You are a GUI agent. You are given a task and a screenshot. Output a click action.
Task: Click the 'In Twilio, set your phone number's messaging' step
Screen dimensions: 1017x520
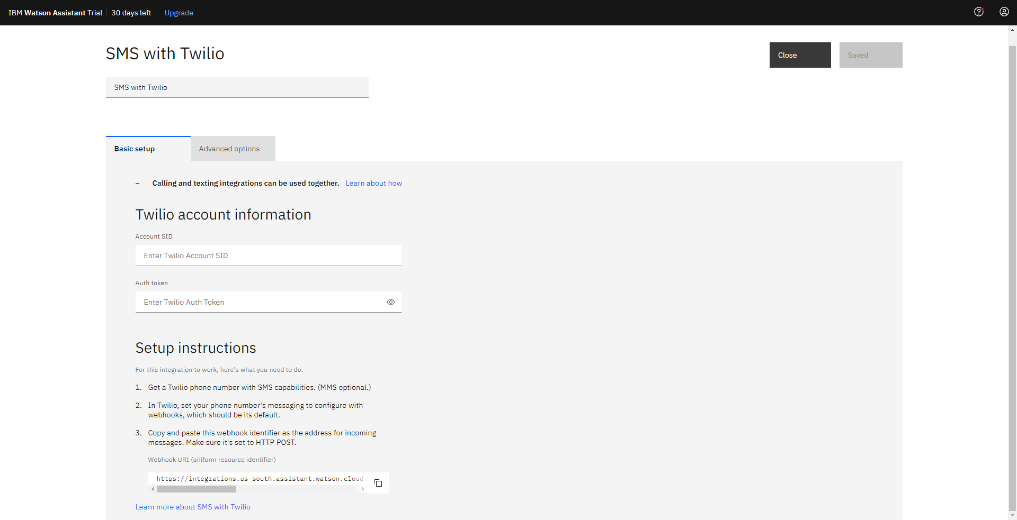pyautogui.click(x=255, y=410)
